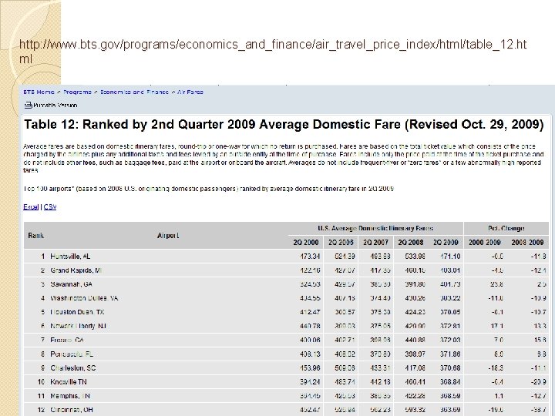
Task: Click the Table 12 page heading
Action: (x=284, y=125)
